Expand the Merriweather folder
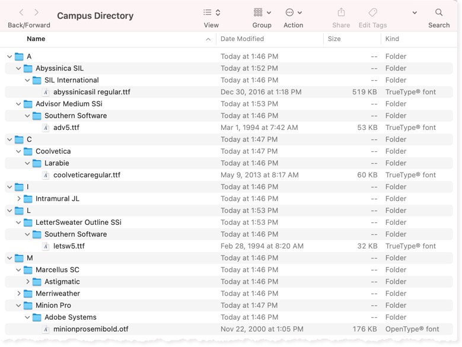462x347 pixels. 19,294
